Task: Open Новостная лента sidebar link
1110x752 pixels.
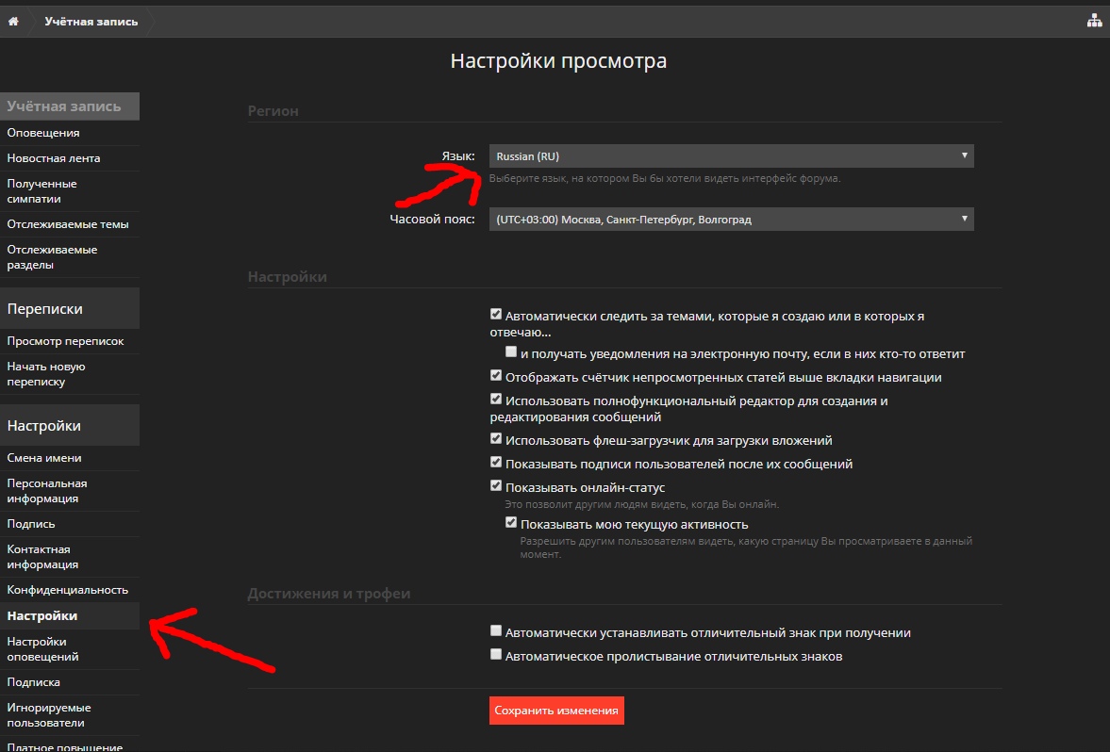Action: [54, 158]
